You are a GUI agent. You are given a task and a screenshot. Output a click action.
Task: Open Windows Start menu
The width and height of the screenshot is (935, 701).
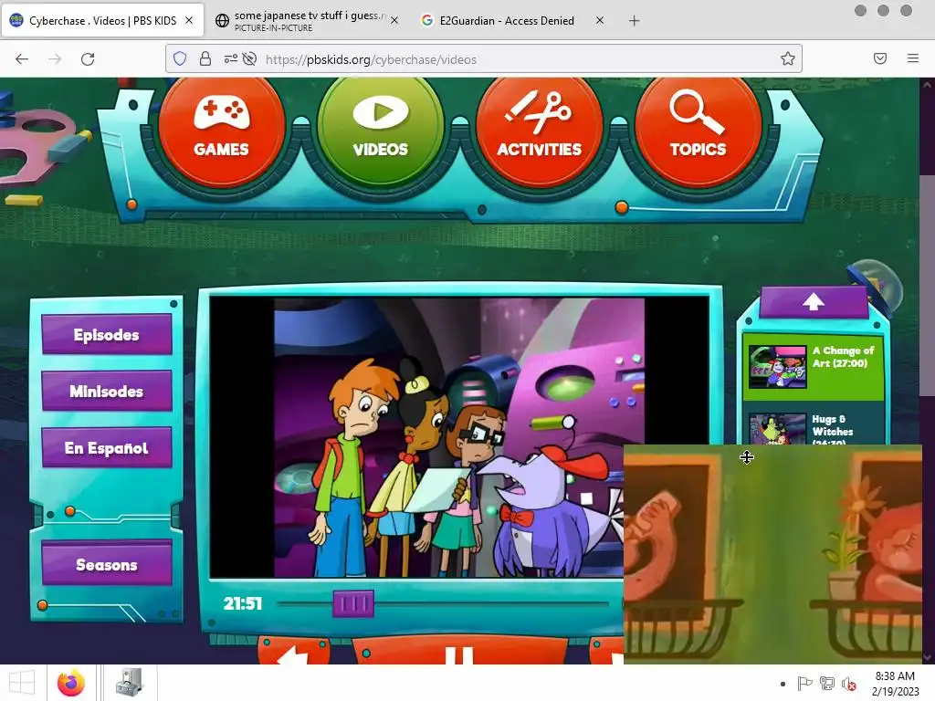pos(22,683)
